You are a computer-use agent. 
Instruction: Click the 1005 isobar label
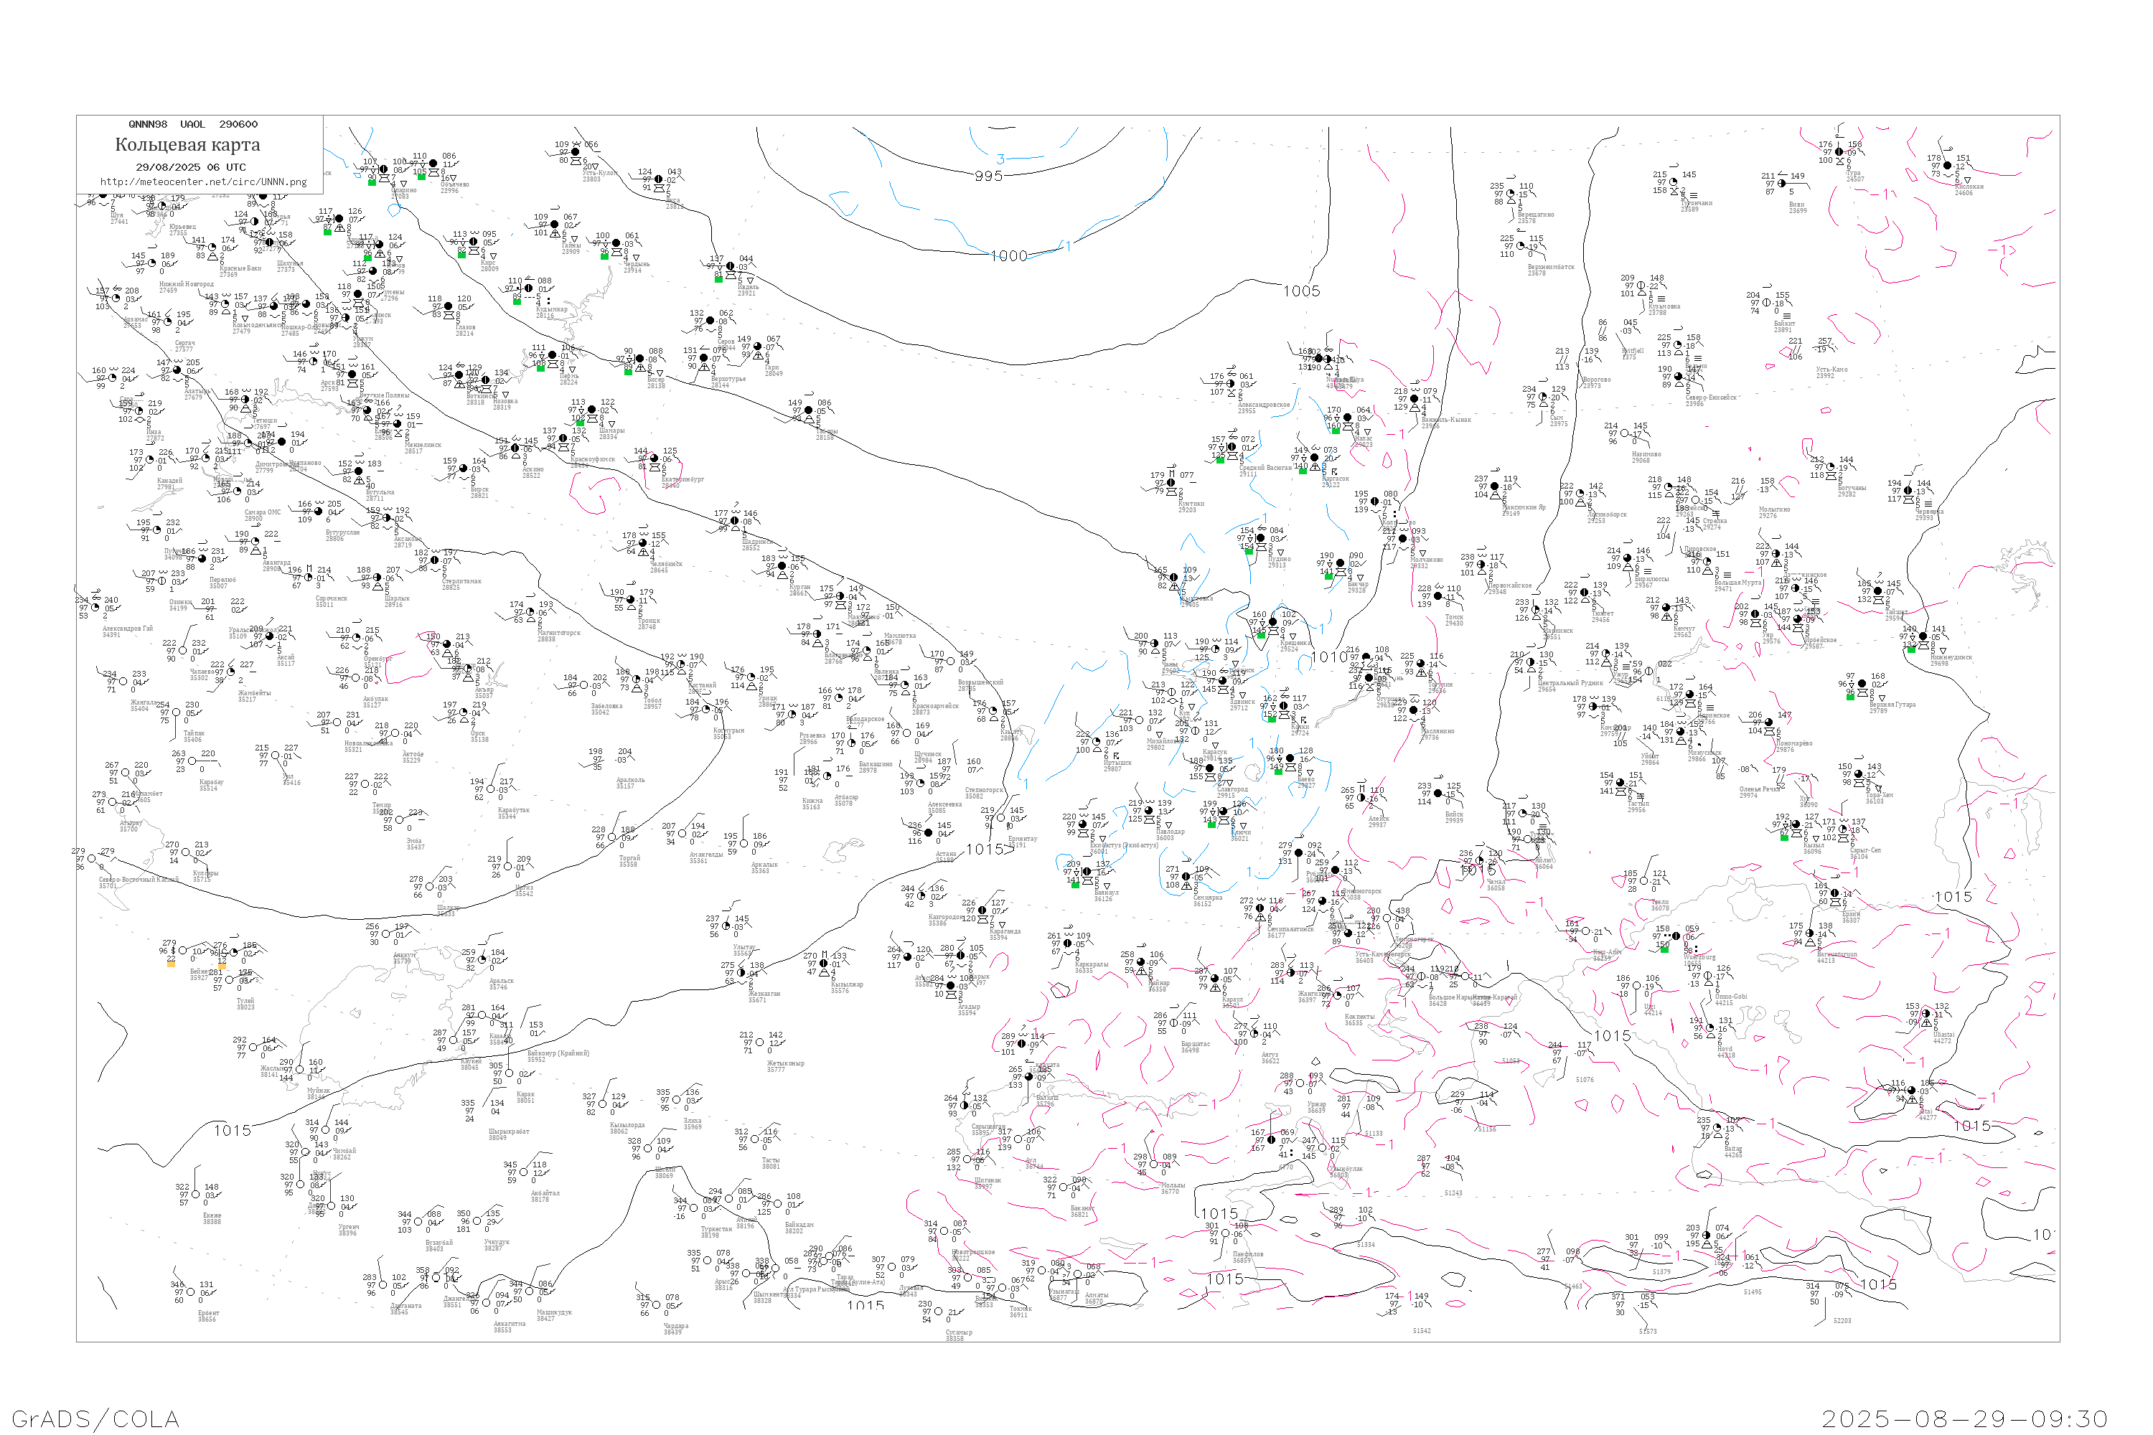click(1300, 291)
